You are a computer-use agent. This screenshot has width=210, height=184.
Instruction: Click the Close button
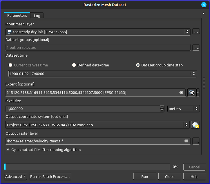[170, 176]
